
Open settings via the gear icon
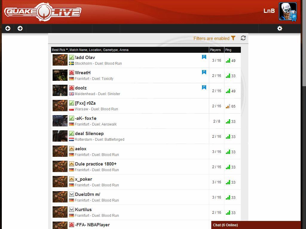(x=280, y=28)
